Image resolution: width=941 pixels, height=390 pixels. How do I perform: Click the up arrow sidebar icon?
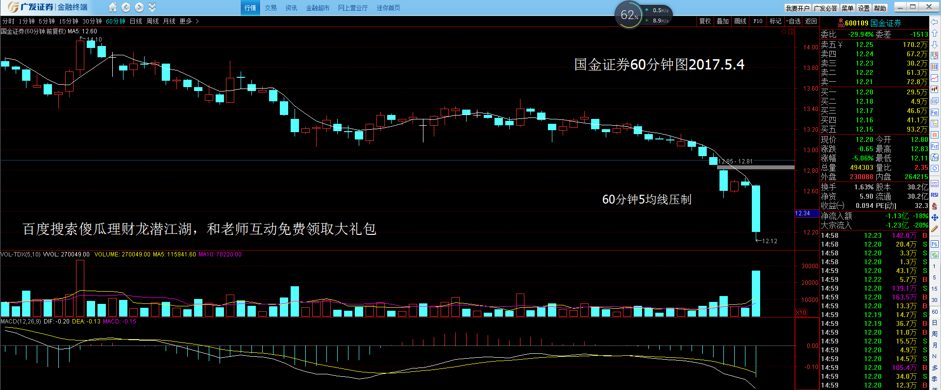coord(935,33)
